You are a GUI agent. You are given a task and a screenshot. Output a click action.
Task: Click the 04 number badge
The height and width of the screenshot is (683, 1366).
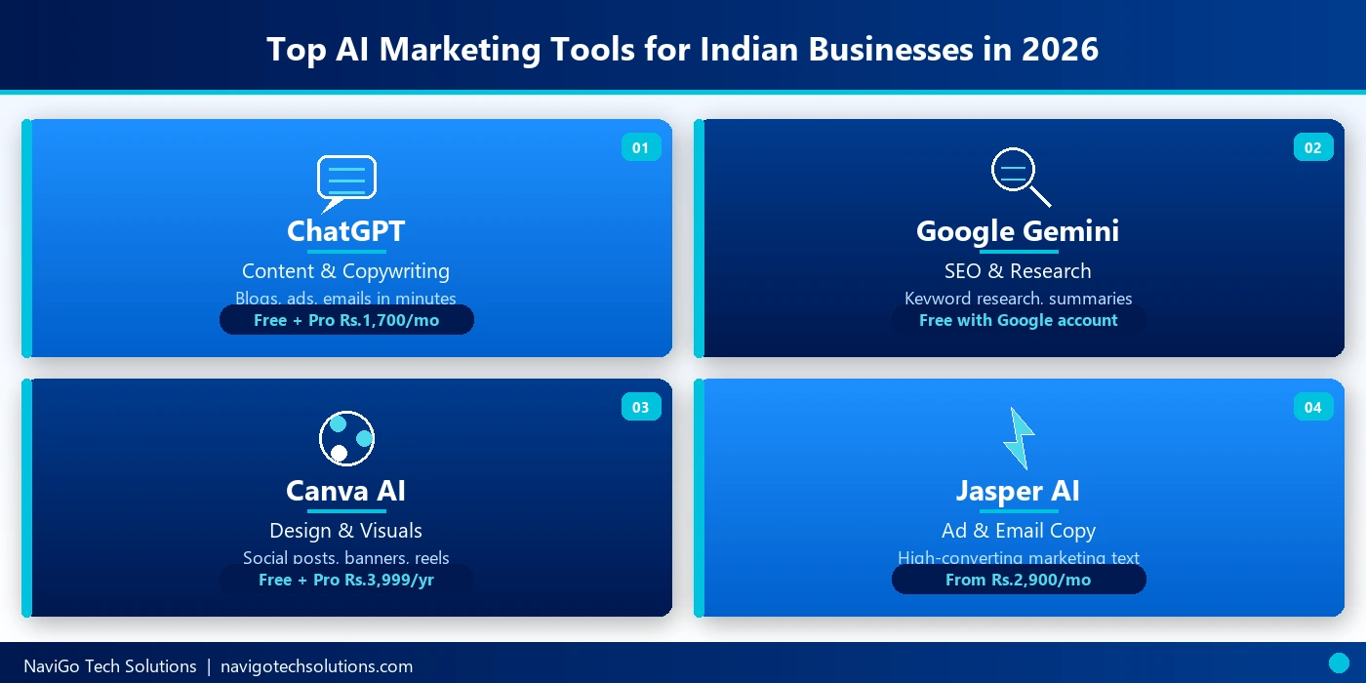[1313, 407]
